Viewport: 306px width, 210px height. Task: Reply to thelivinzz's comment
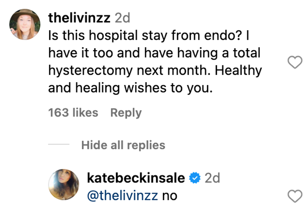coord(126,113)
